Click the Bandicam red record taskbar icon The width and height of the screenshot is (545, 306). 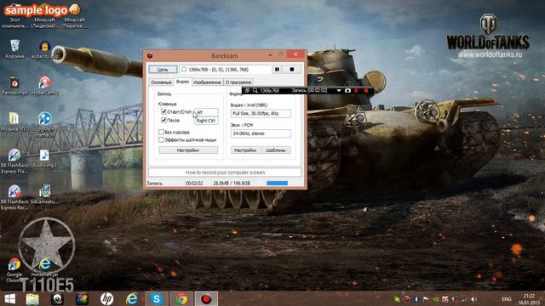(206, 298)
